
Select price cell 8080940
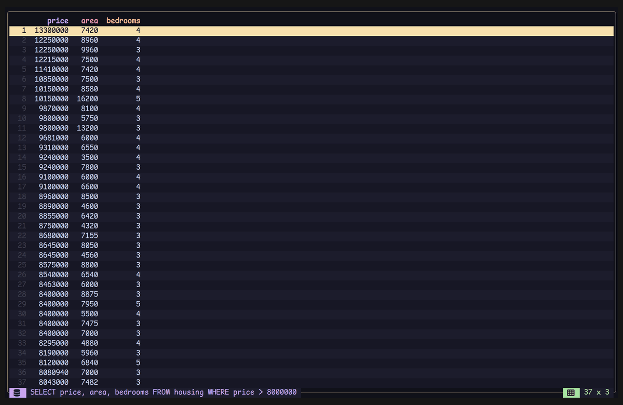coord(53,372)
